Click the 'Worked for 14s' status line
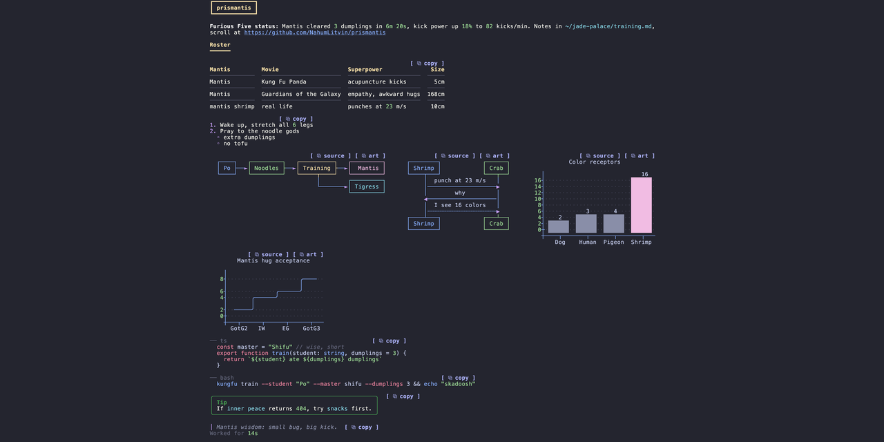 tap(234, 434)
